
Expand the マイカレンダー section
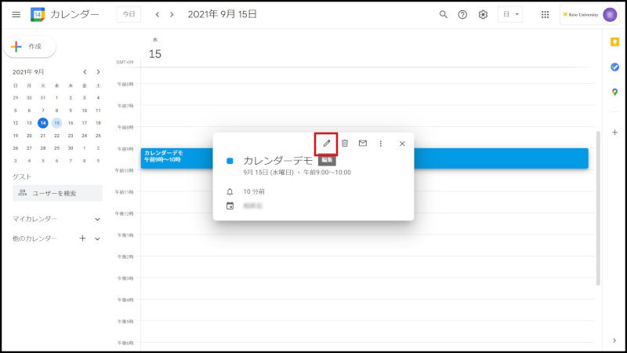tap(97, 219)
